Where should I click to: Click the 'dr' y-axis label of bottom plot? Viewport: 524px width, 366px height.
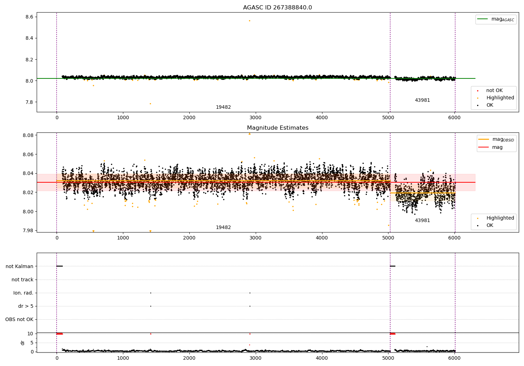pos(23,343)
